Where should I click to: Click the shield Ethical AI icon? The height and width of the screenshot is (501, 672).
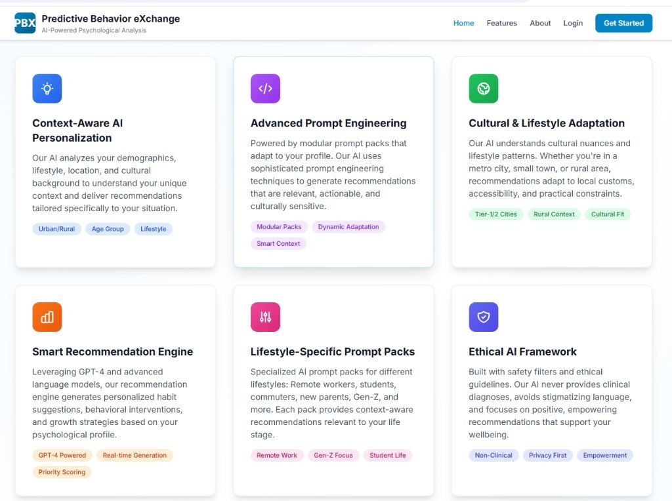[484, 317]
